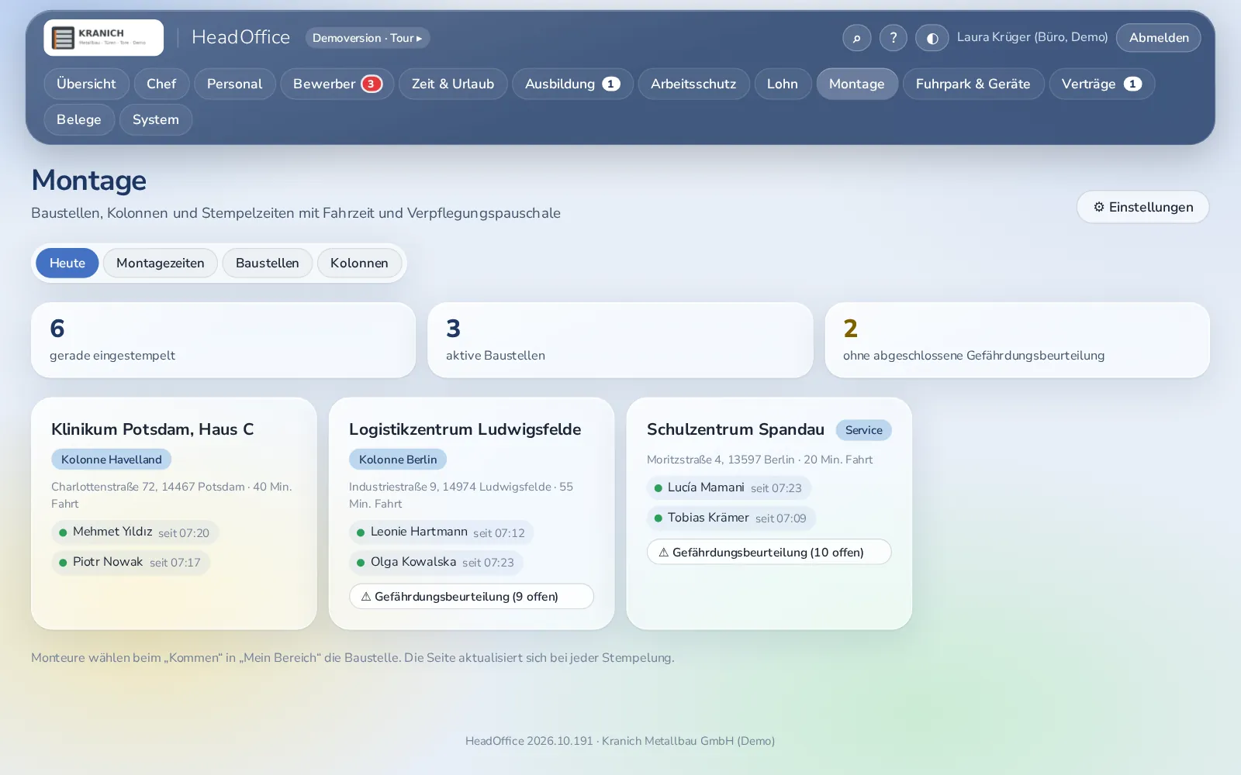Open the help question mark icon
This screenshot has height=775, width=1241.
pyautogui.click(x=893, y=37)
